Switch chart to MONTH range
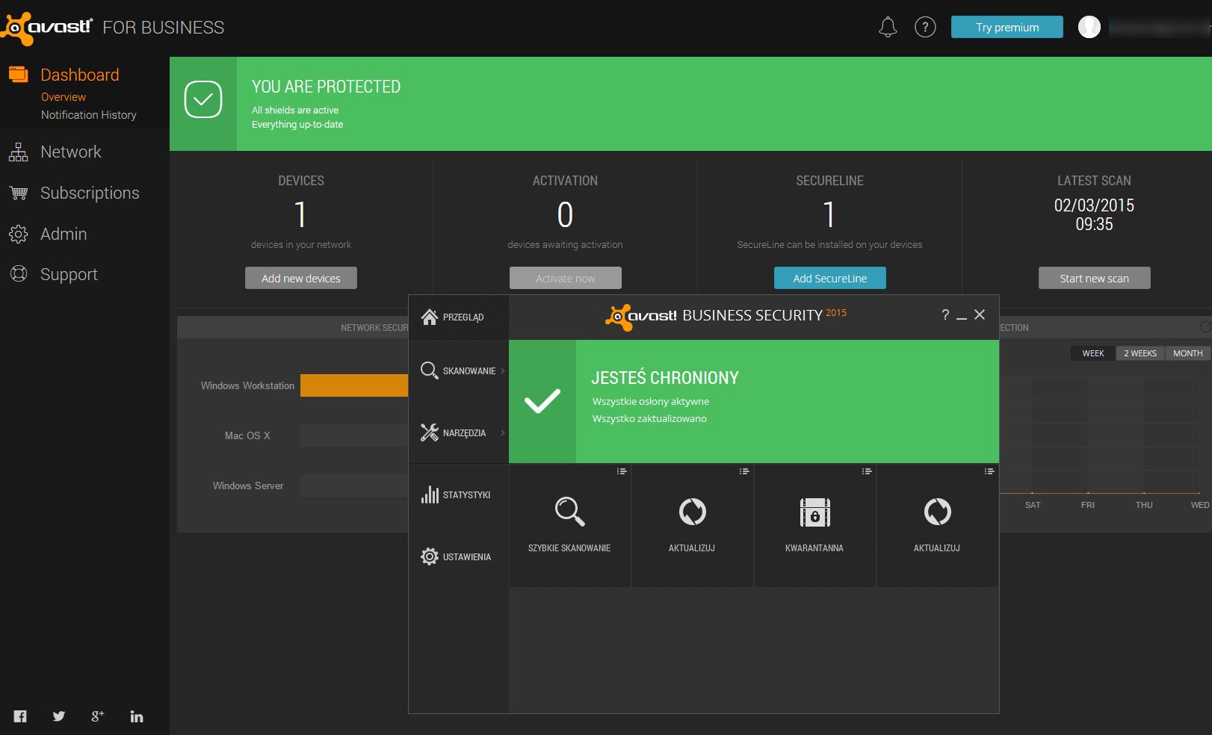Image resolution: width=1212 pixels, height=735 pixels. pyautogui.click(x=1188, y=353)
